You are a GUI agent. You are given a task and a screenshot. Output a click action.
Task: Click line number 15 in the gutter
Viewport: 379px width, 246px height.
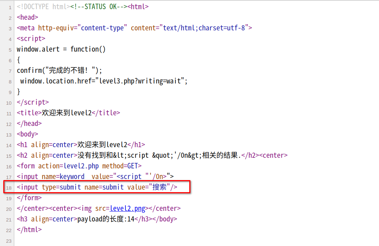pyautogui.click(x=9, y=156)
